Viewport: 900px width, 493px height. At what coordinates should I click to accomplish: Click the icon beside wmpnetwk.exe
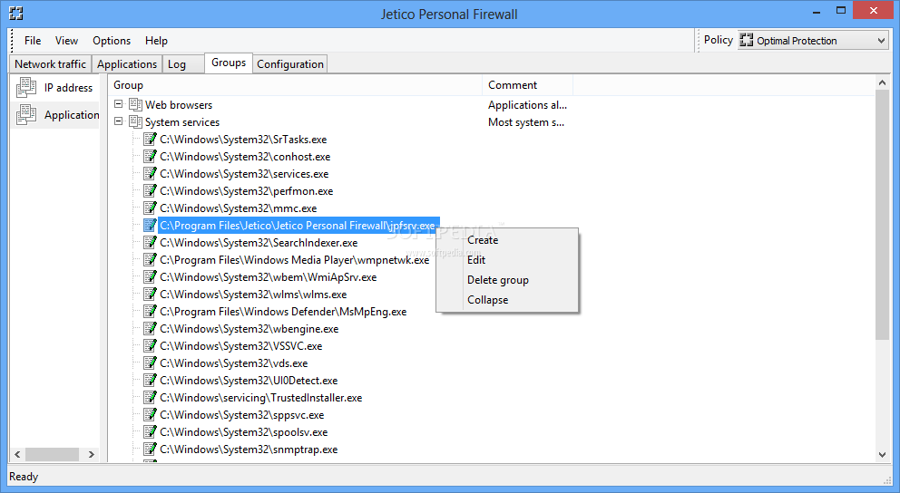click(150, 259)
